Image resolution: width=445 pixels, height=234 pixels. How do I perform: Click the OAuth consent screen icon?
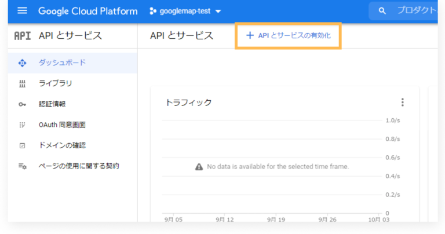(x=23, y=125)
